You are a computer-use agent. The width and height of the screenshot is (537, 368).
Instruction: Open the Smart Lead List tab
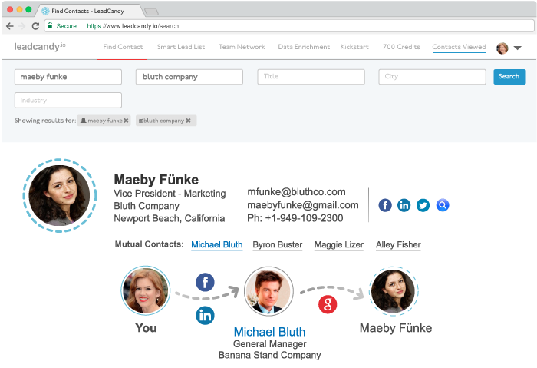(181, 47)
